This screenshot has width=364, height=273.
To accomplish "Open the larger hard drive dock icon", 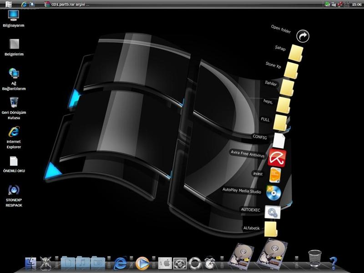I will pos(272,254).
